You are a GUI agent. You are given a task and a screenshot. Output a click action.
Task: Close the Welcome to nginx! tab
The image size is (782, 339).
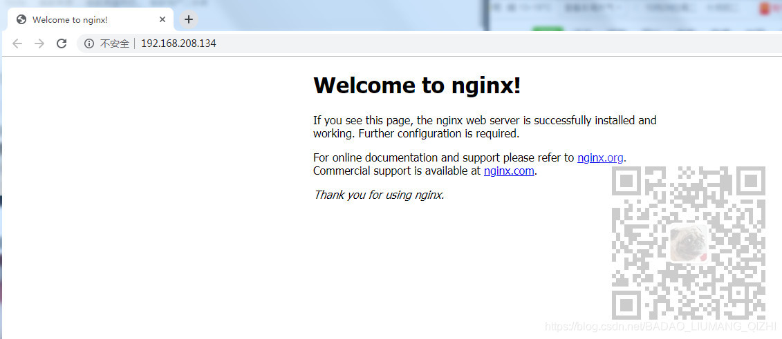click(x=162, y=20)
